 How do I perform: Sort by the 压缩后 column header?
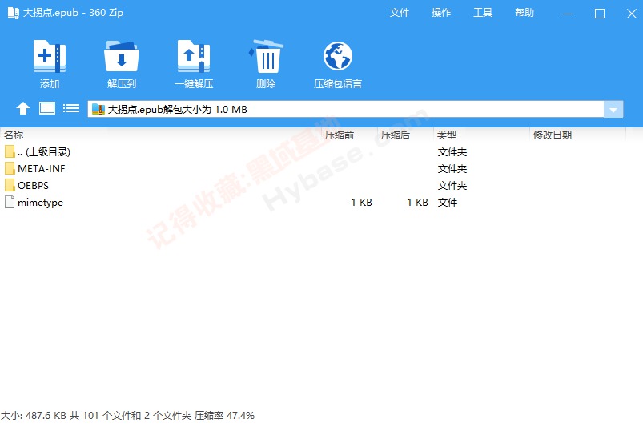point(396,135)
